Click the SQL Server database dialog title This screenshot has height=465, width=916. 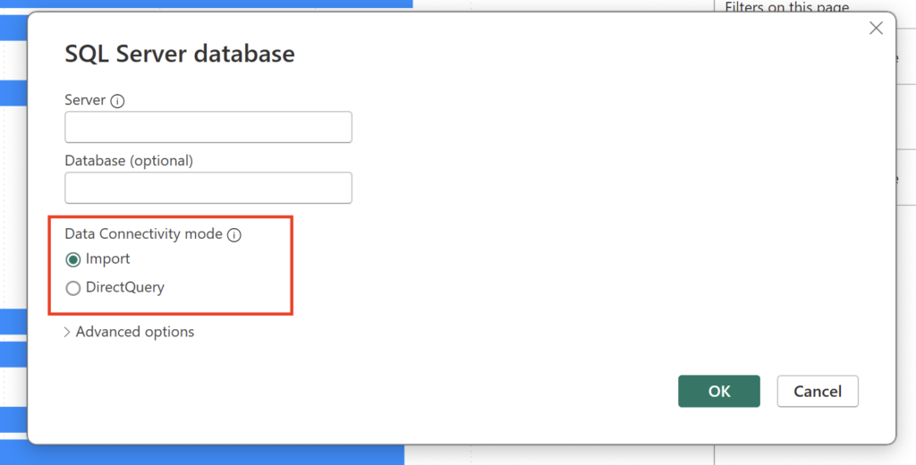(x=180, y=54)
